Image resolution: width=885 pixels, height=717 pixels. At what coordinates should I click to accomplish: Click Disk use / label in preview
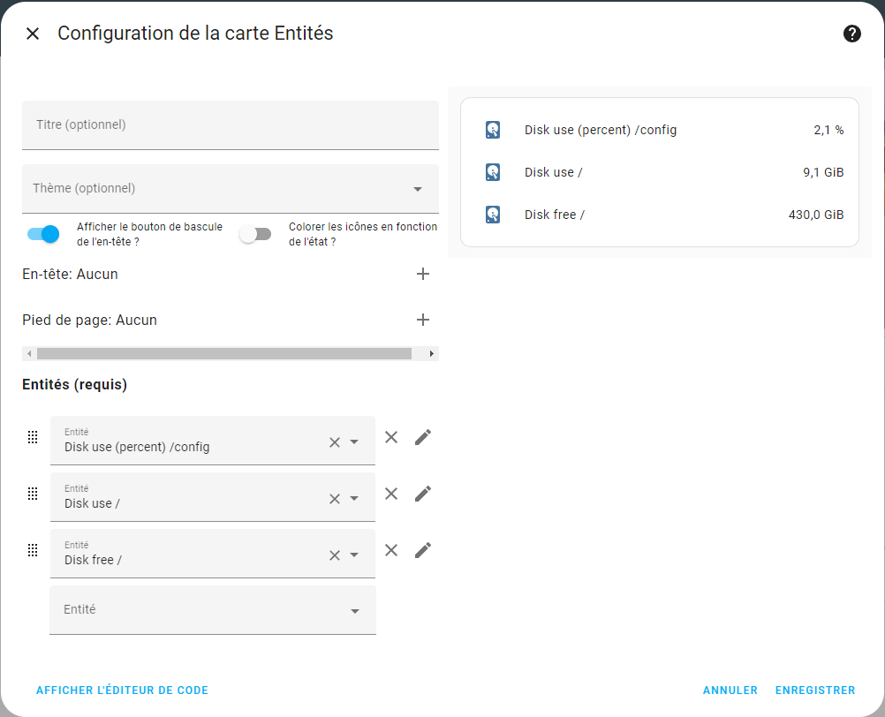coord(554,172)
